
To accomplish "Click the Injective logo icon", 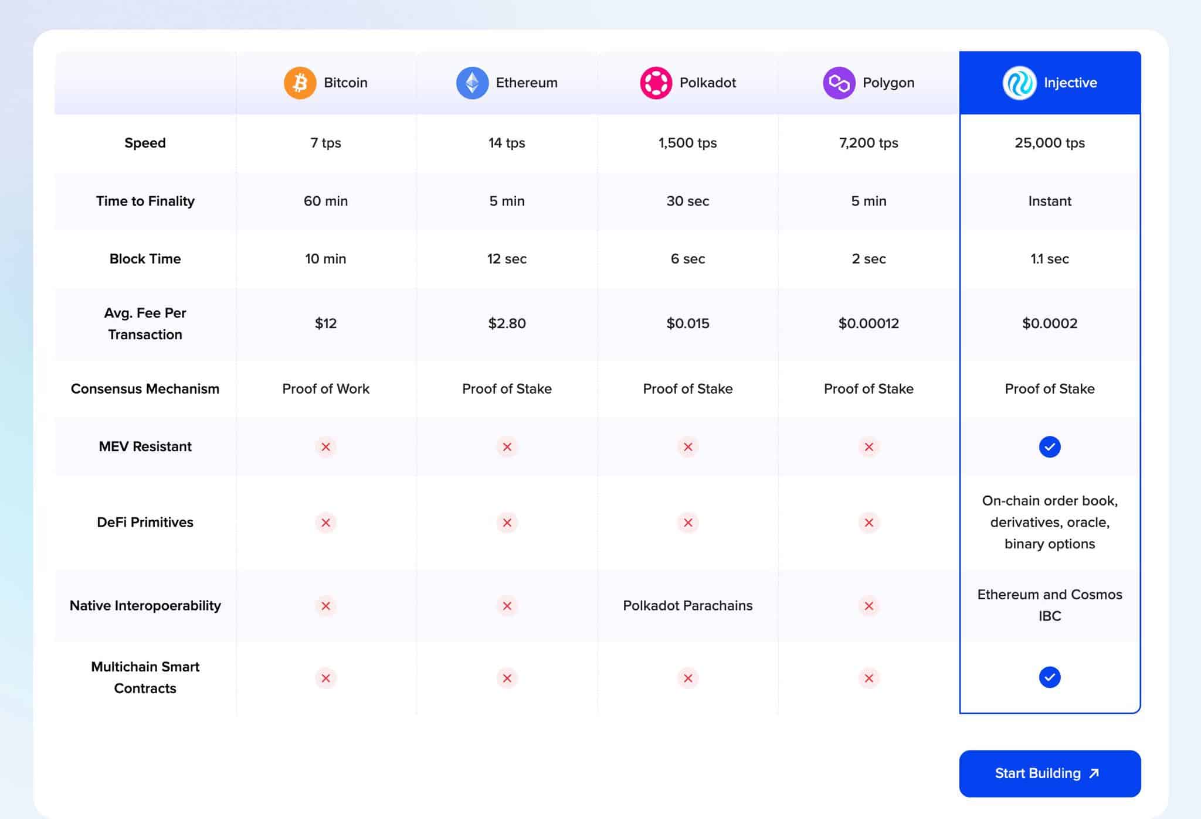I will pos(1019,83).
